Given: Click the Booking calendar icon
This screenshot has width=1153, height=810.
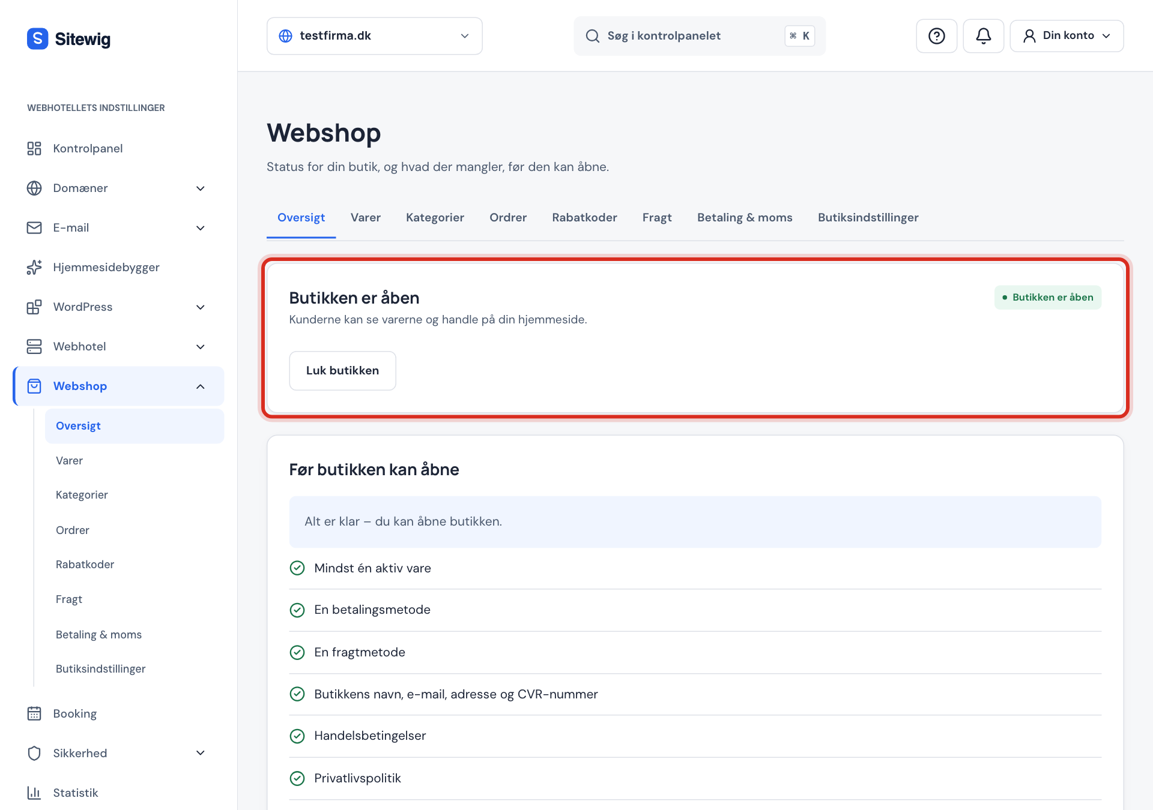Looking at the screenshot, I should [34, 713].
